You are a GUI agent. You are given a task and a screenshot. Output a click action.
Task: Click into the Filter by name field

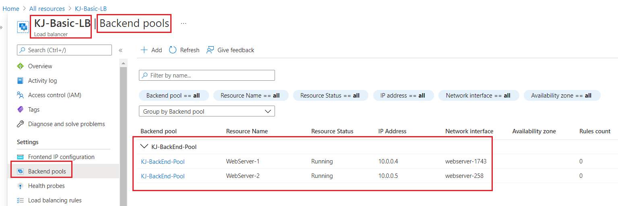(207, 75)
